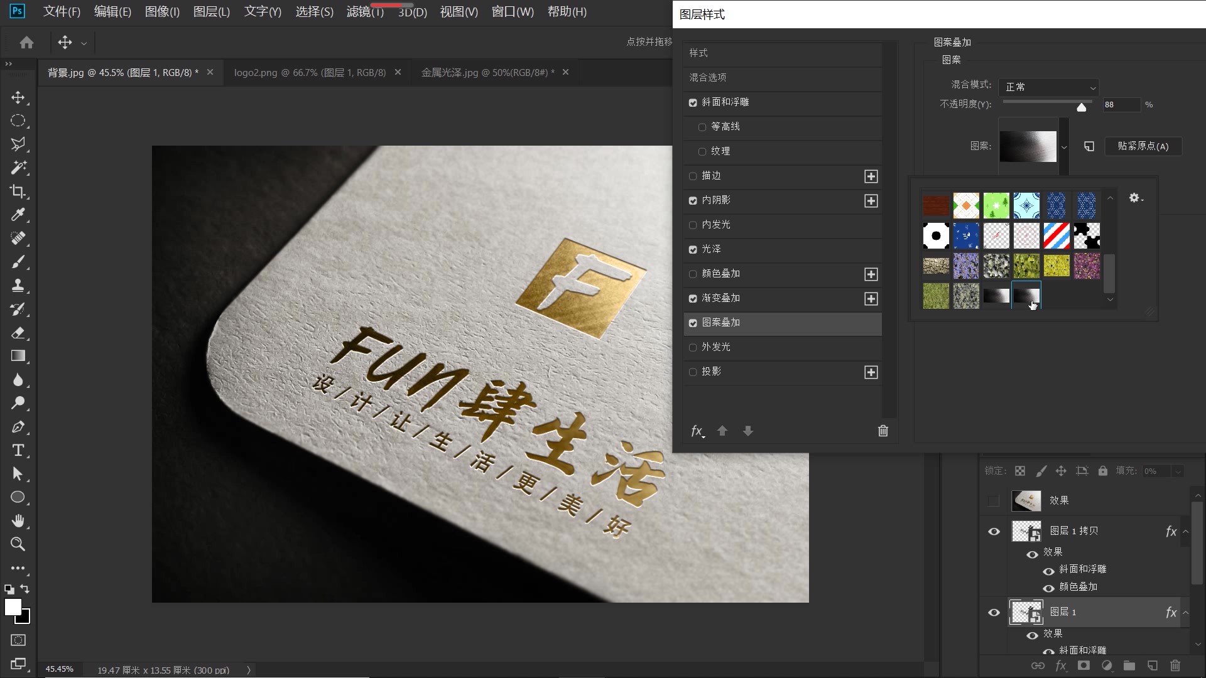This screenshot has width=1206, height=678.
Task: Select the Eyedropper tool
Action: pos(19,215)
